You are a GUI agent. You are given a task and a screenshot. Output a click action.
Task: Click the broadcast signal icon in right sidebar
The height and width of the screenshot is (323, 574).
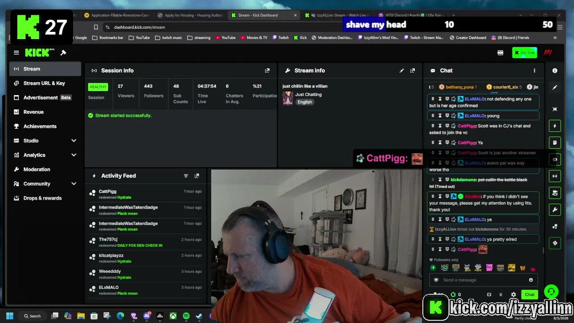point(555,176)
